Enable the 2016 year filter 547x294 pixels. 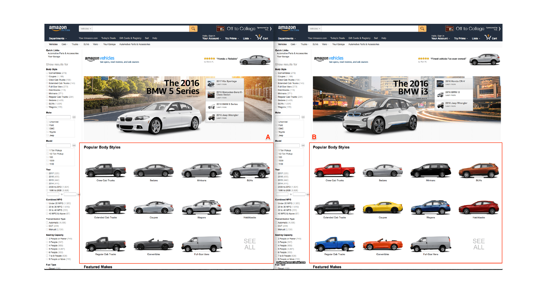click(47, 177)
